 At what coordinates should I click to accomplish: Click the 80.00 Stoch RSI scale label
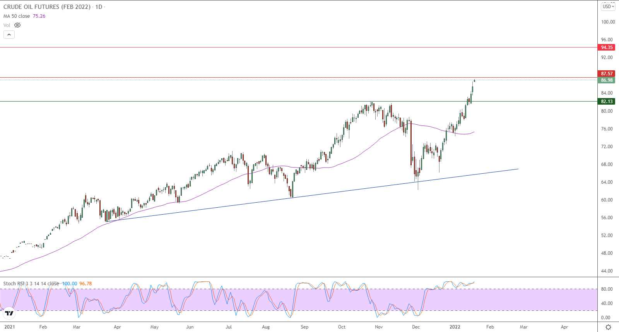tap(607, 289)
